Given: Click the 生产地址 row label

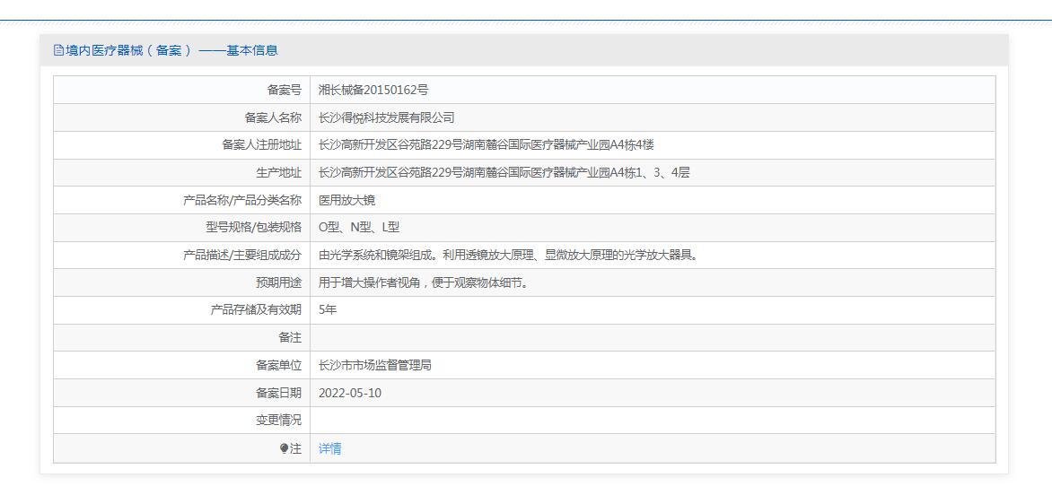Looking at the screenshot, I should coord(278,173).
